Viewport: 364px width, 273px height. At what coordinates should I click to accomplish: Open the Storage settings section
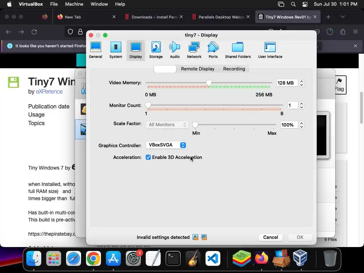coord(156,50)
